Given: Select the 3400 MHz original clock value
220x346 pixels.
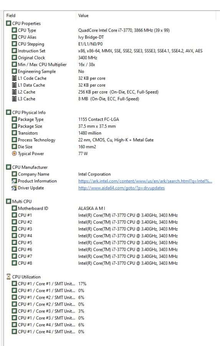Looking at the screenshot, I should 88,58.
